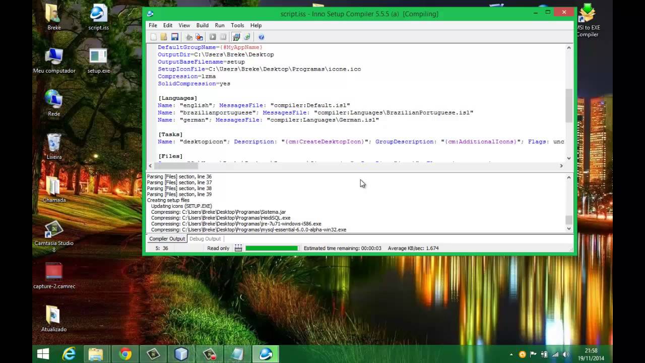This screenshot has height=363, width=645.
Task: Click the Average KB/sec status text
Action: [413, 248]
